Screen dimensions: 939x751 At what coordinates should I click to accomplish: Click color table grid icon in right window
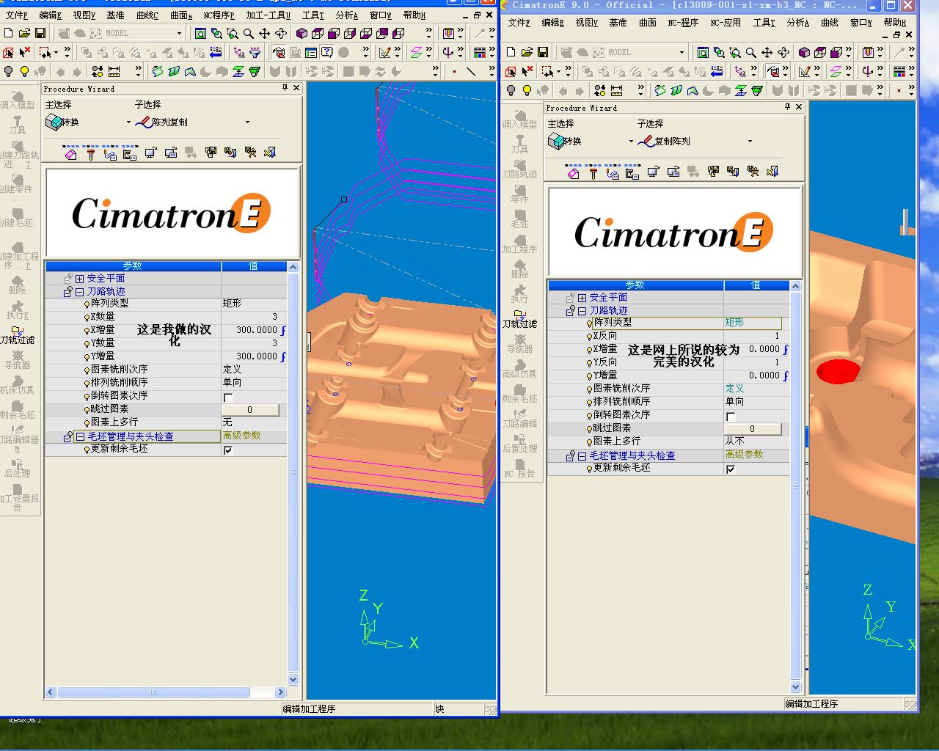pyautogui.click(x=899, y=71)
